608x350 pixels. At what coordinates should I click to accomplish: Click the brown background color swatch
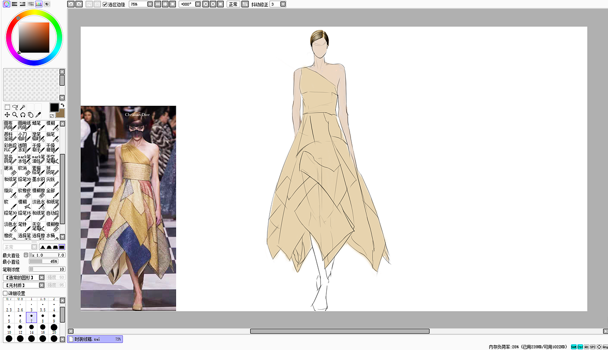[60, 113]
